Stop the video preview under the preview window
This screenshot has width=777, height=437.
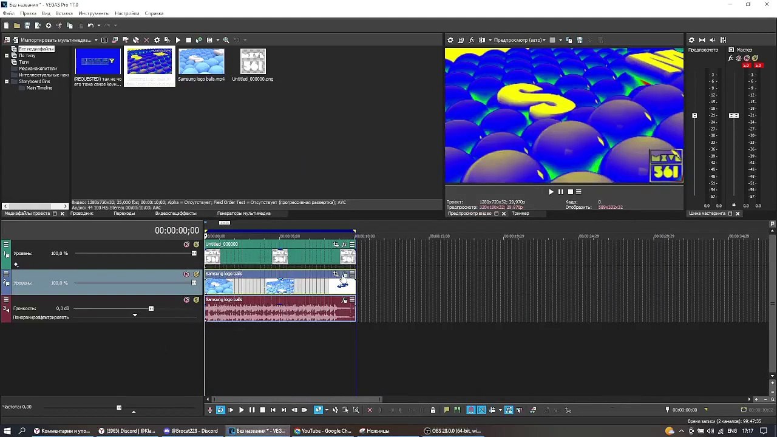click(x=570, y=192)
